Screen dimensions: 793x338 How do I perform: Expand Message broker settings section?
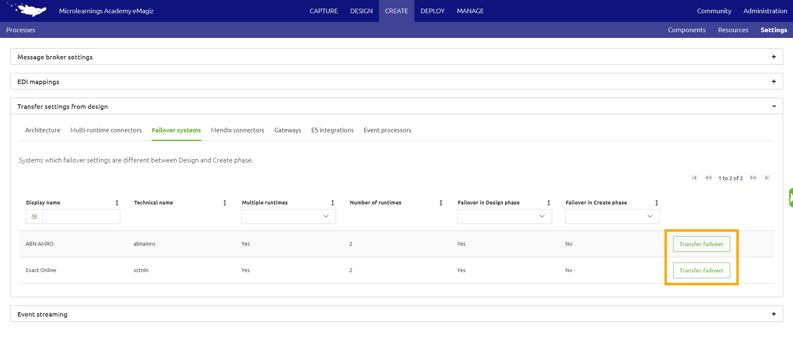tap(774, 57)
